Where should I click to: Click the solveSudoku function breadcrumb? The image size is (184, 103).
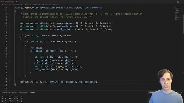click(x=43, y=5)
